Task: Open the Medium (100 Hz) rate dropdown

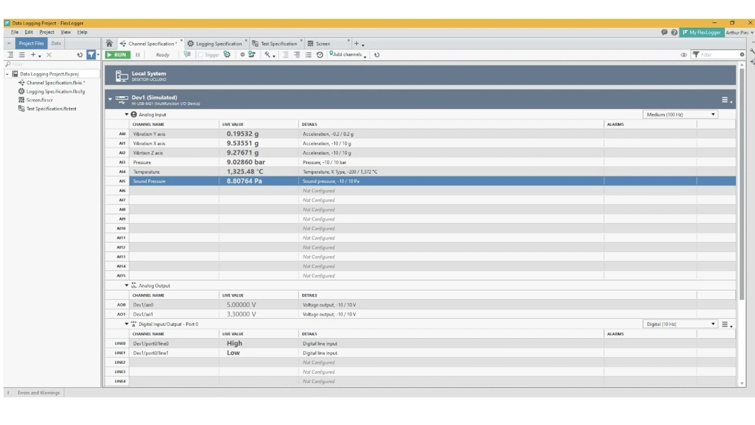Action: pyautogui.click(x=680, y=114)
